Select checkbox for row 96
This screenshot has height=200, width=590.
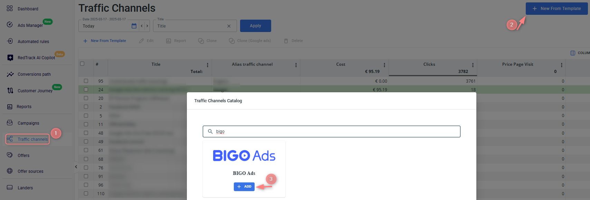(x=86, y=185)
